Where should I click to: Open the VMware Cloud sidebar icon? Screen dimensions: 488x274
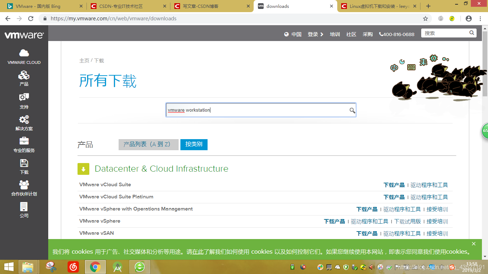(x=24, y=53)
